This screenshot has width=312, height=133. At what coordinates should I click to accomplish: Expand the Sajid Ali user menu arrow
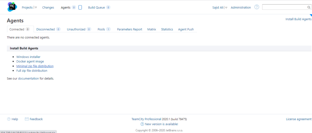click(x=226, y=8)
